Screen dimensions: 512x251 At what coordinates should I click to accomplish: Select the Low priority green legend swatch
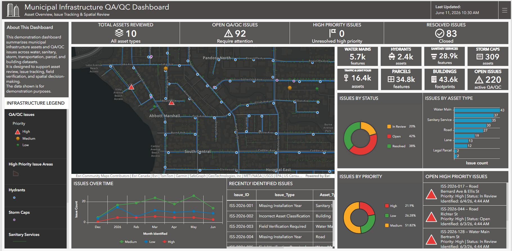[387, 216]
